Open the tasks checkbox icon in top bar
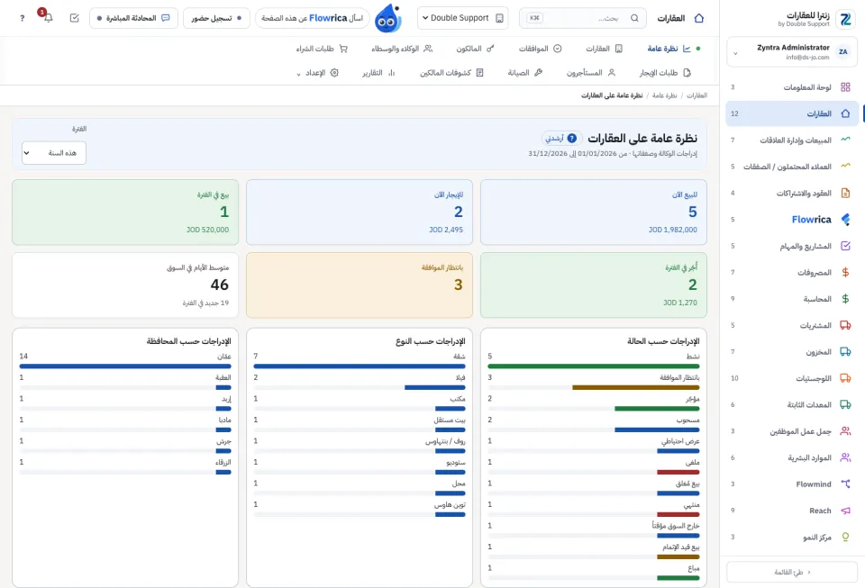This screenshot has width=865, height=588. click(75, 18)
